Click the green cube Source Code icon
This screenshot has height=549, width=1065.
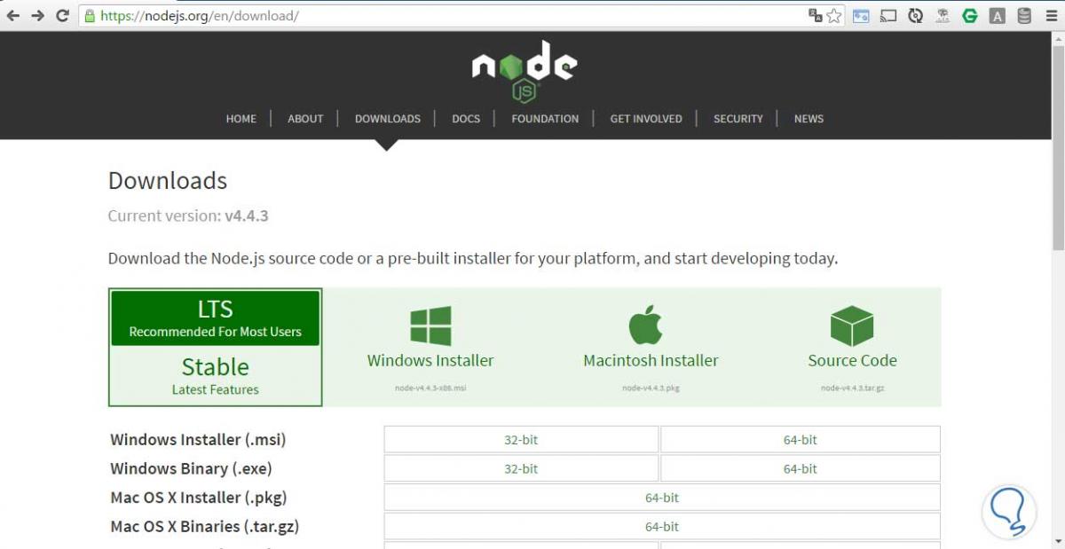pos(852,325)
